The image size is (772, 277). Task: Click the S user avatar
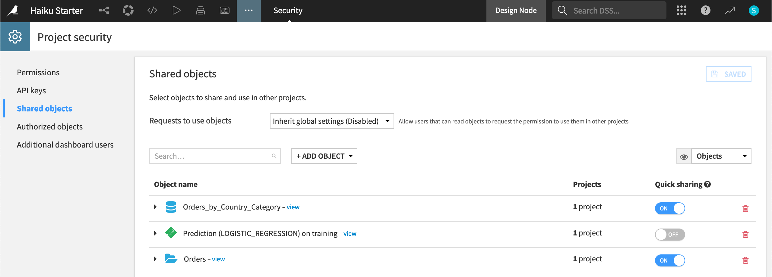[754, 10]
